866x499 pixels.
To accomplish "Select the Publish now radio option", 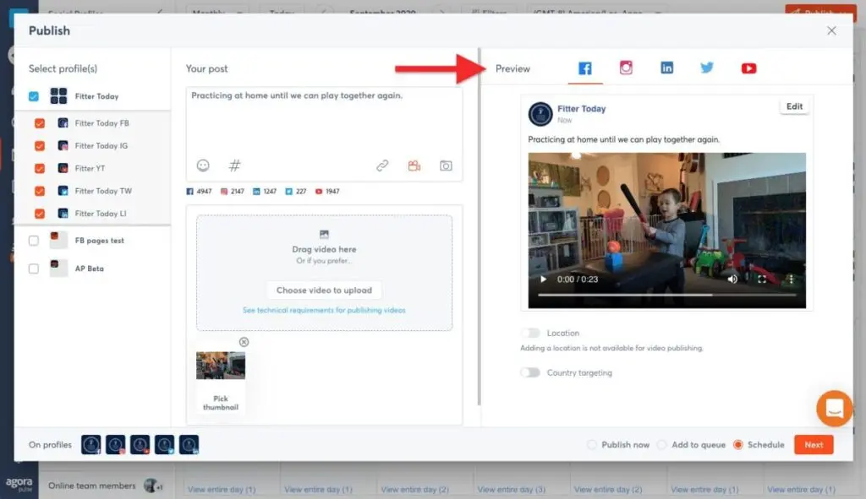I will click(x=592, y=445).
